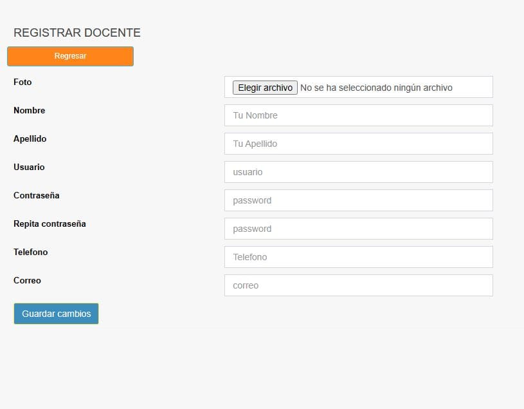Click the REGISTRAR DOCENTE heading
Screen dimensions: 524x409
click(x=77, y=33)
